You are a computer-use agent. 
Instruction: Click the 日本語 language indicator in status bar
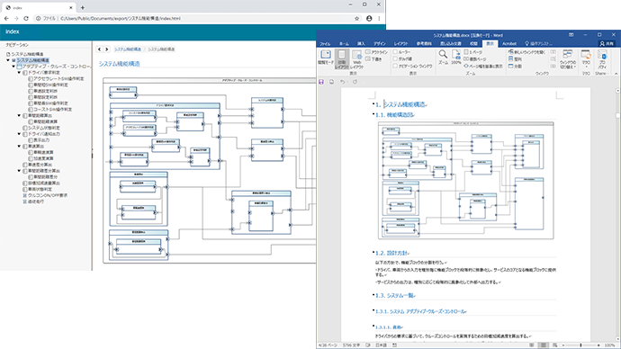381,345
